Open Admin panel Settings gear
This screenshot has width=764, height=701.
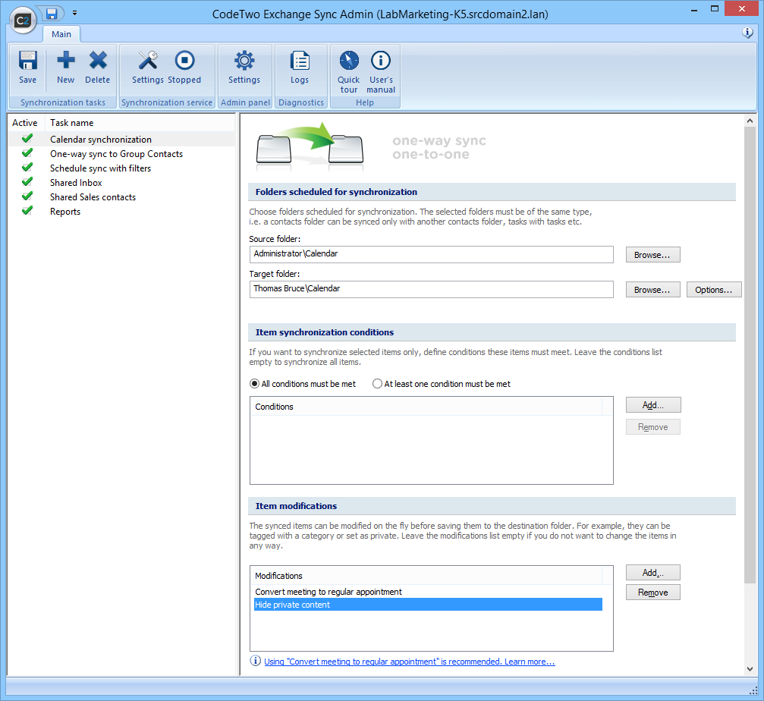[x=244, y=61]
